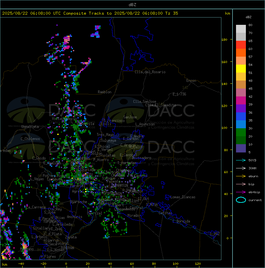Click the 'E_1-736' map label
265x268 pixels.
tap(179, 94)
